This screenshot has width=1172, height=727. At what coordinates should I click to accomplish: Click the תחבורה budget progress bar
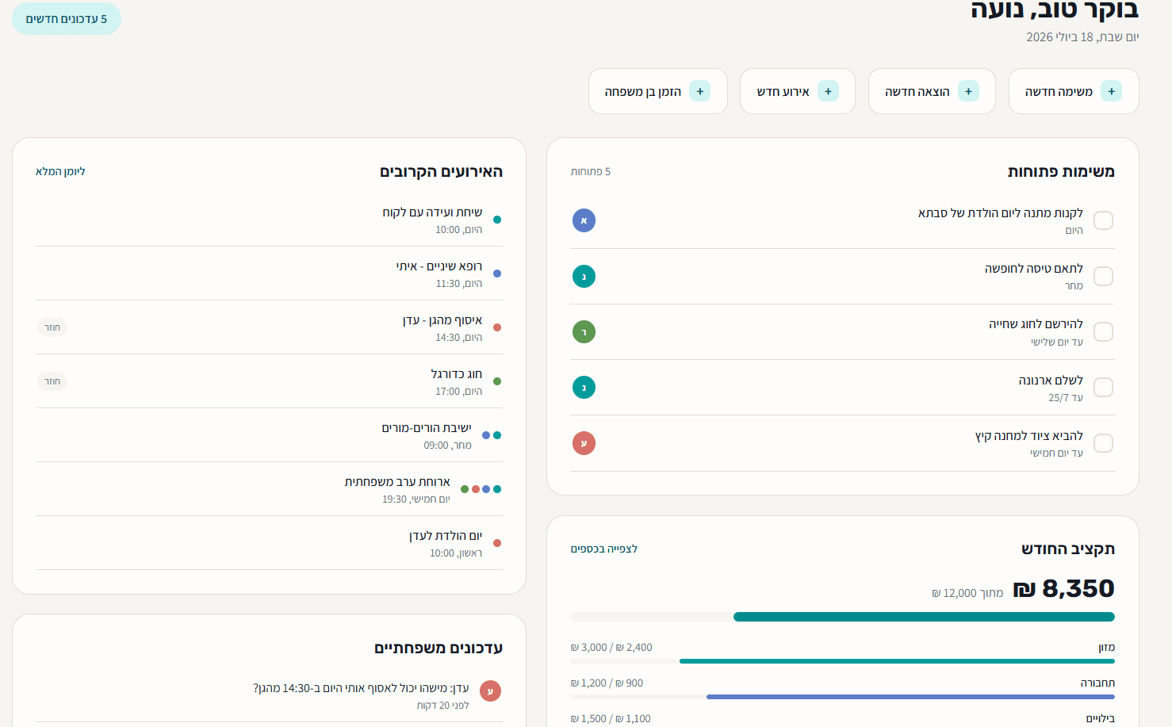click(x=842, y=697)
